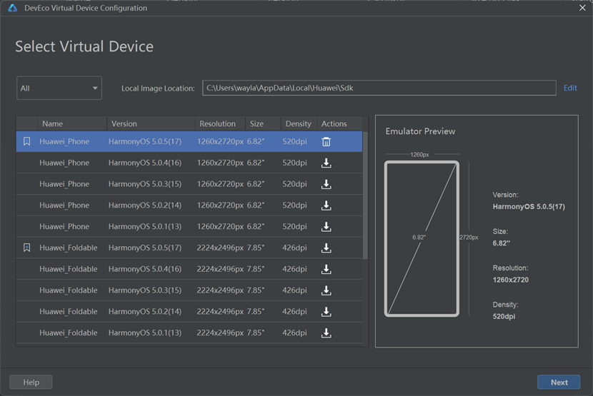Click HarmonyOS 5.0.5(17) text in Emulator Preview
593x396 pixels.
(x=529, y=207)
